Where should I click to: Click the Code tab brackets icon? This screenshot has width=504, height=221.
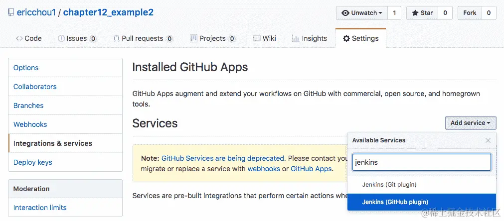click(19, 38)
